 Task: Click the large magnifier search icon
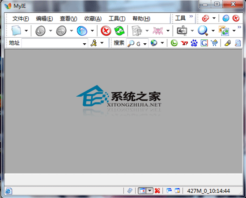pyautogui.click(x=203, y=31)
